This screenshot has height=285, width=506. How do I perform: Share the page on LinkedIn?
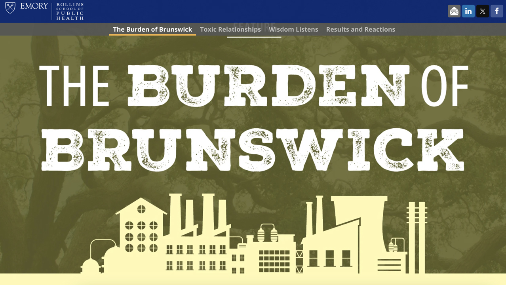468,11
